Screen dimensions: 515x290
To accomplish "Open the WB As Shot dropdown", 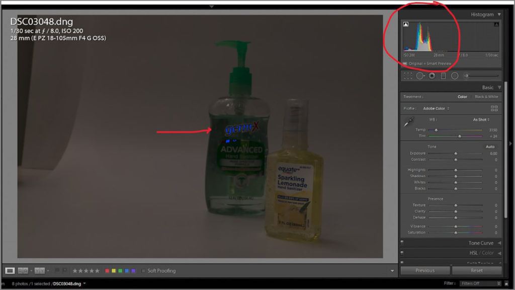I will (x=481, y=119).
